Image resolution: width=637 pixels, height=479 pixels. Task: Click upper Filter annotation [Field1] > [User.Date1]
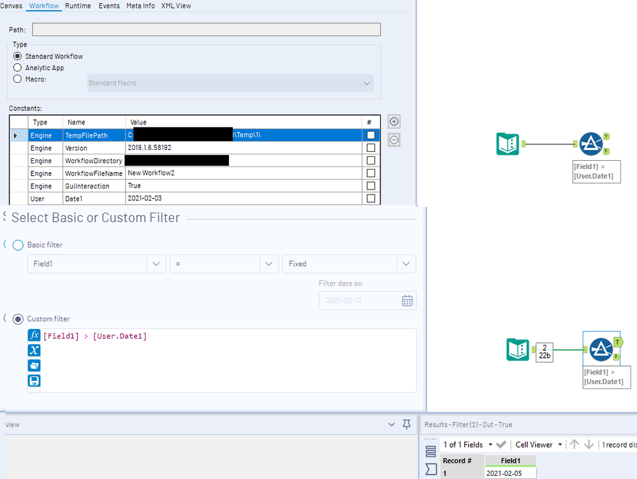pos(596,172)
